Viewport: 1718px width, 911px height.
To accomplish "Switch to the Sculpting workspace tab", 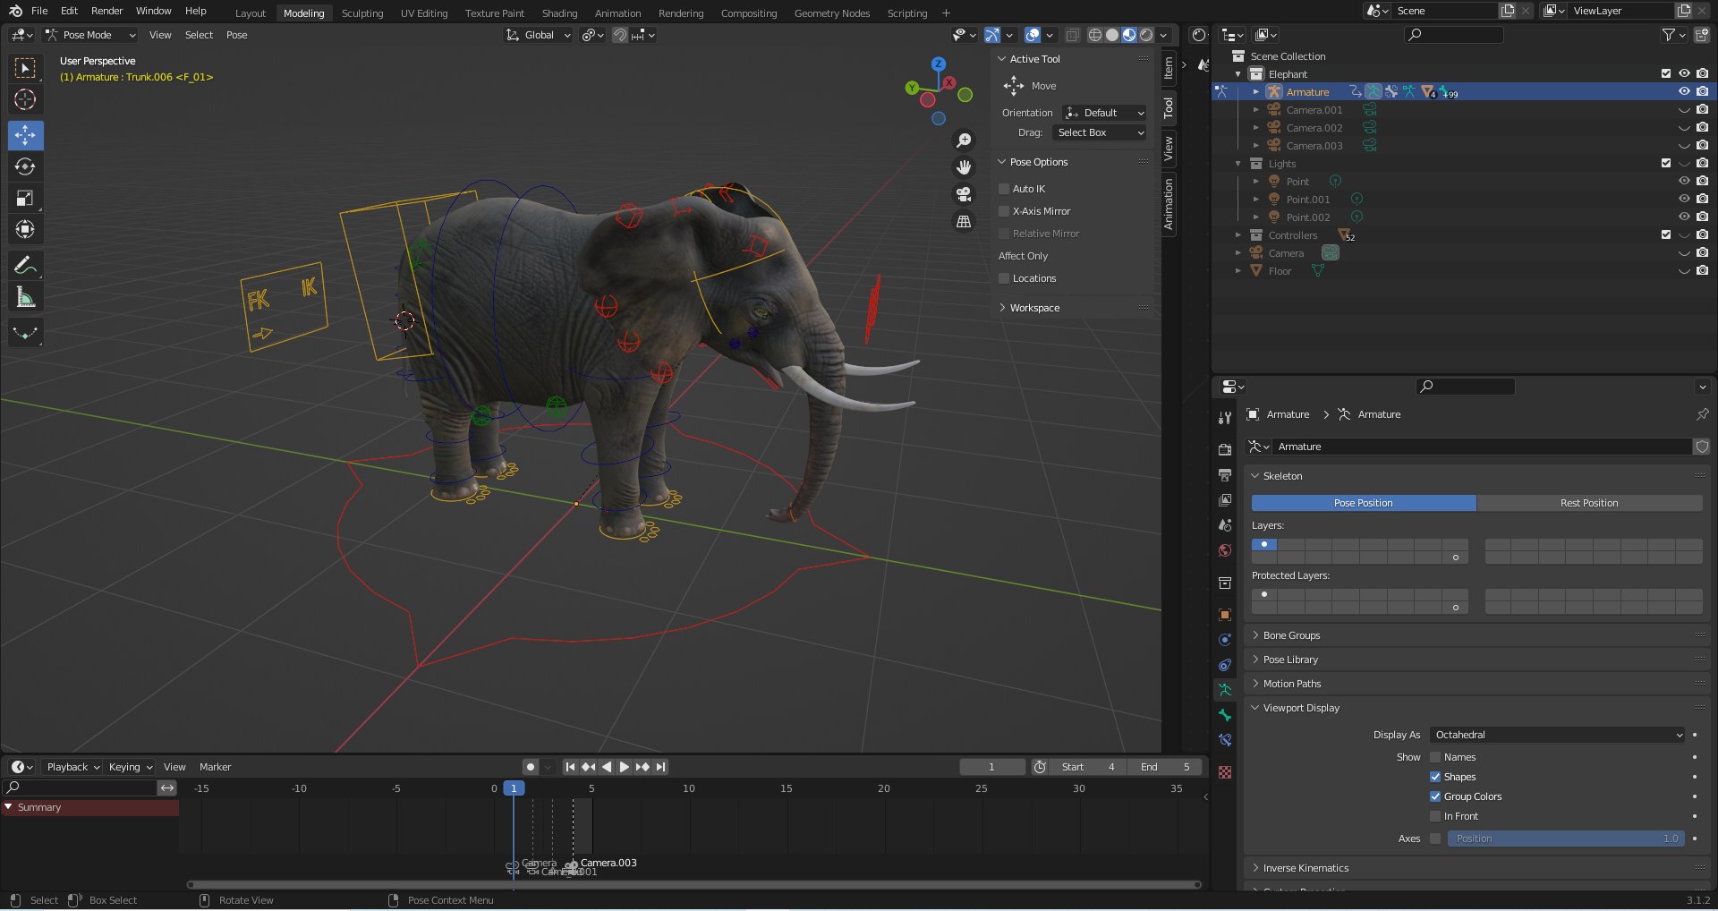I will [x=362, y=13].
